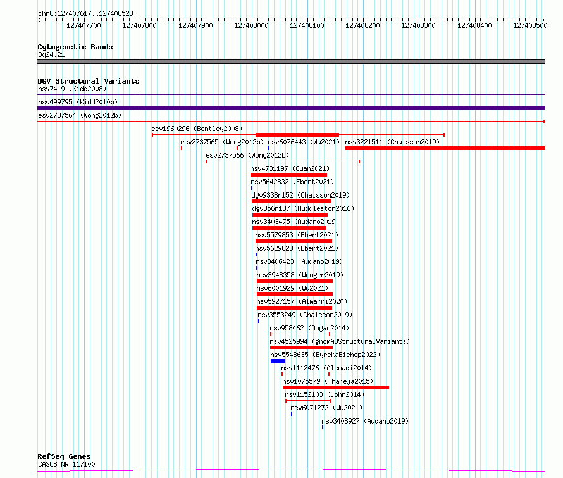This screenshot has height=478, width=563.
Task: Click ruler position 127407700
Action: (84, 25)
